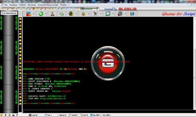Open the Preferiti menu

pyautogui.click(x=22, y=5)
